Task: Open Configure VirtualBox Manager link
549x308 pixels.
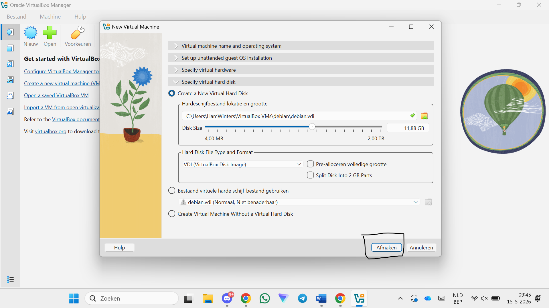Action: [62, 71]
